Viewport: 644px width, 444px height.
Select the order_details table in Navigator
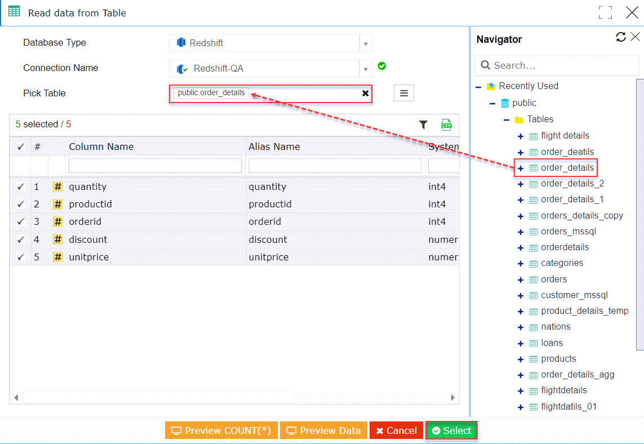(567, 167)
